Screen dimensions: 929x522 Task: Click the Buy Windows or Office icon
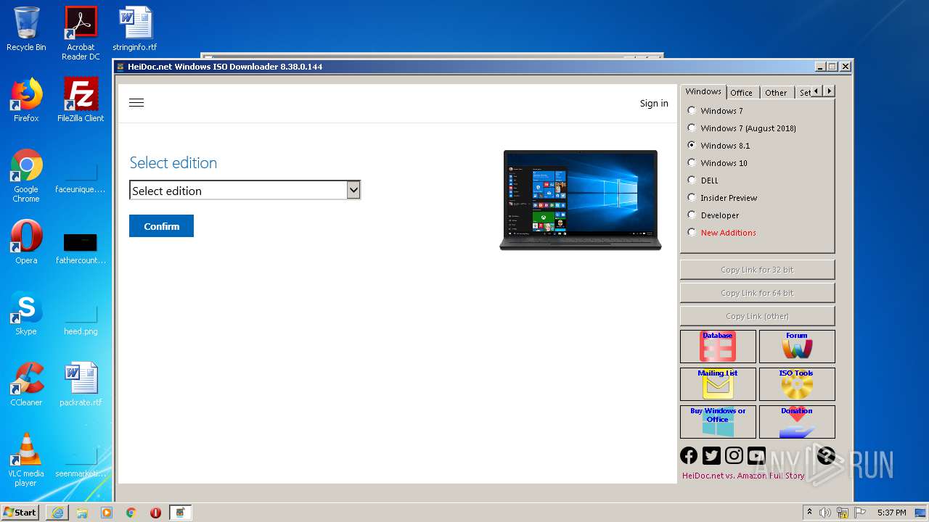[x=718, y=422]
